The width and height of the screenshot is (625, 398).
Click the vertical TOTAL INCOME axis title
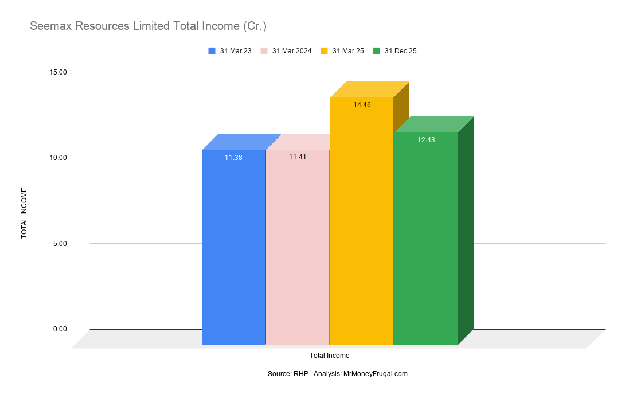[24, 213]
